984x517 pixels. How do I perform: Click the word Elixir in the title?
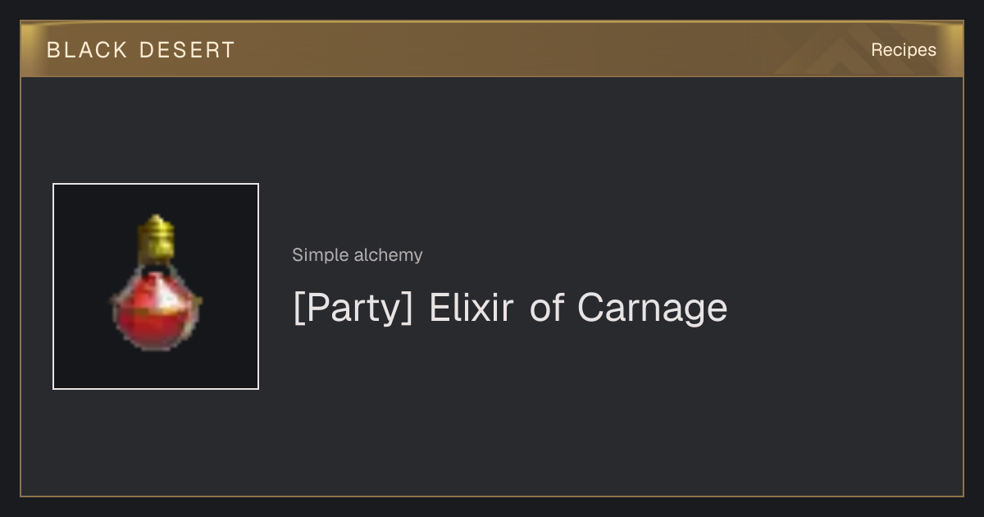pyautogui.click(x=471, y=308)
